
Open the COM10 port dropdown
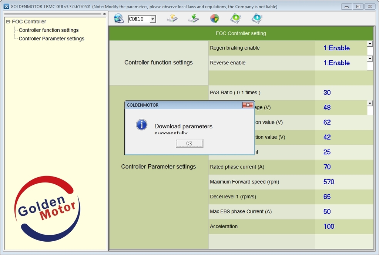[152, 19]
